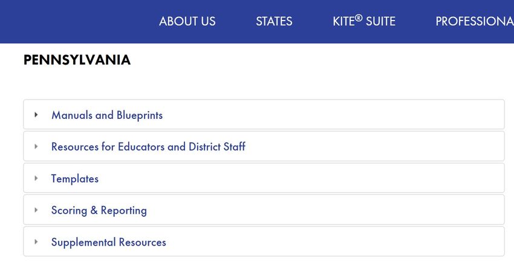Open the About Us menu
The image size is (514, 268).
point(187,22)
